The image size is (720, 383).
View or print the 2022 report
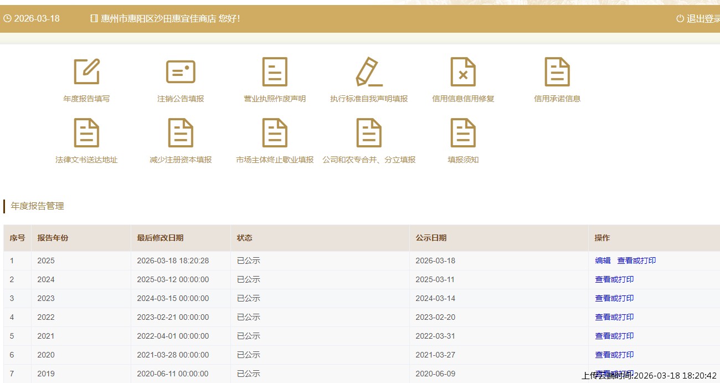[x=614, y=317]
